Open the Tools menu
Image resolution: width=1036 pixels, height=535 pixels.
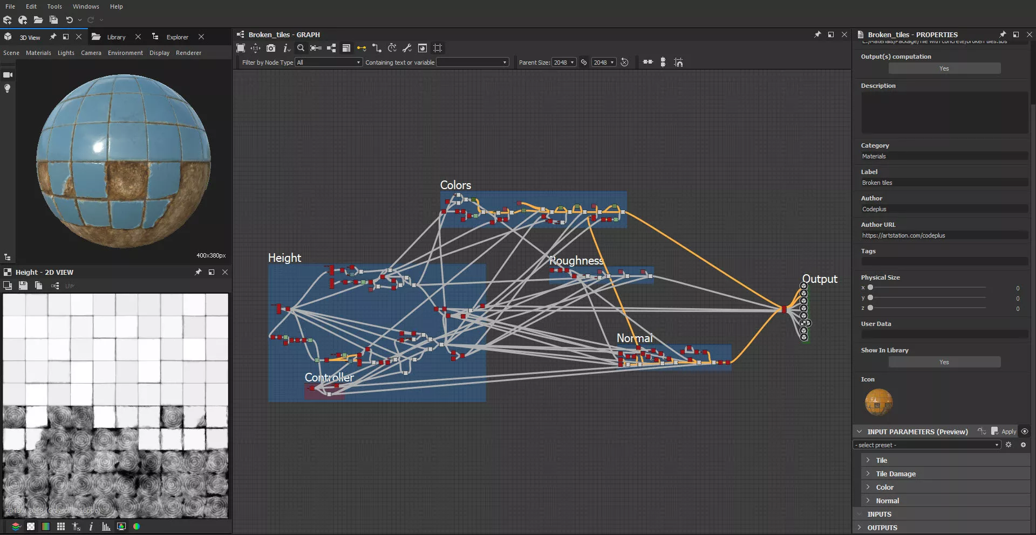(54, 6)
